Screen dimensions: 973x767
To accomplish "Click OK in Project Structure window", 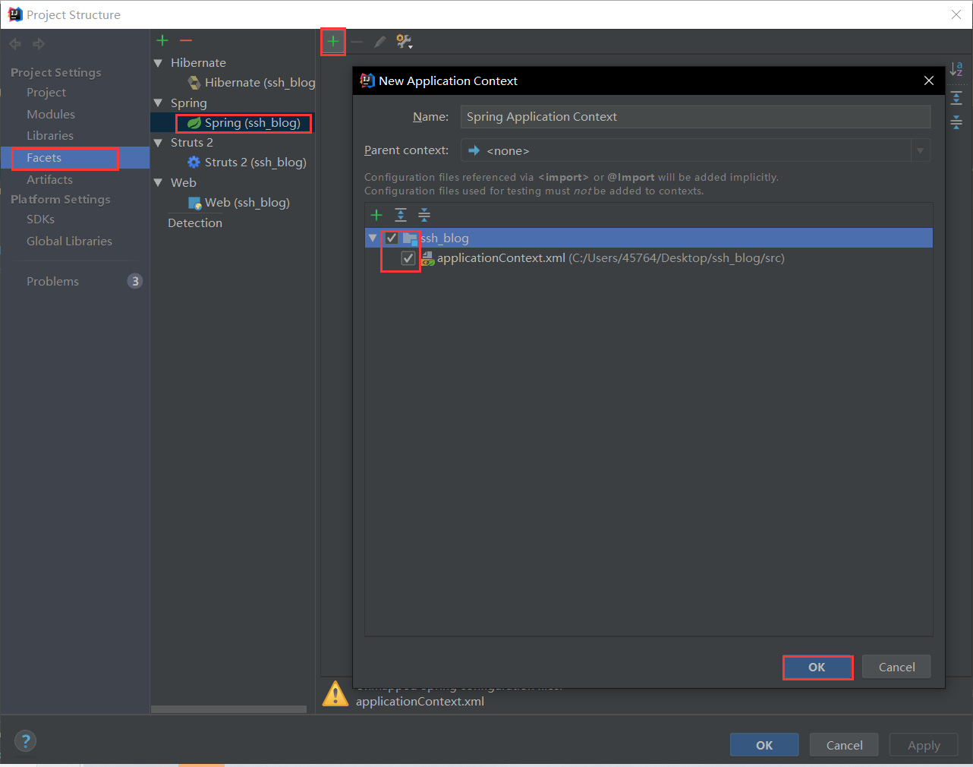I will [x=764, y=745].
